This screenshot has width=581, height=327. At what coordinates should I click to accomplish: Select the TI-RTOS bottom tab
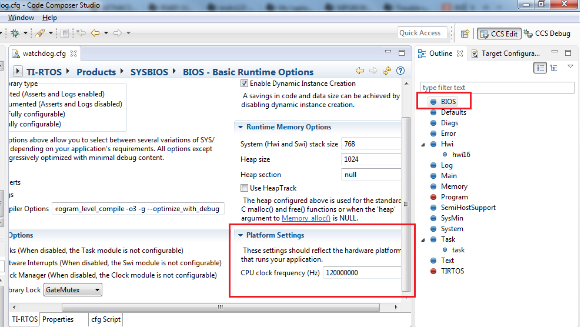25,319
